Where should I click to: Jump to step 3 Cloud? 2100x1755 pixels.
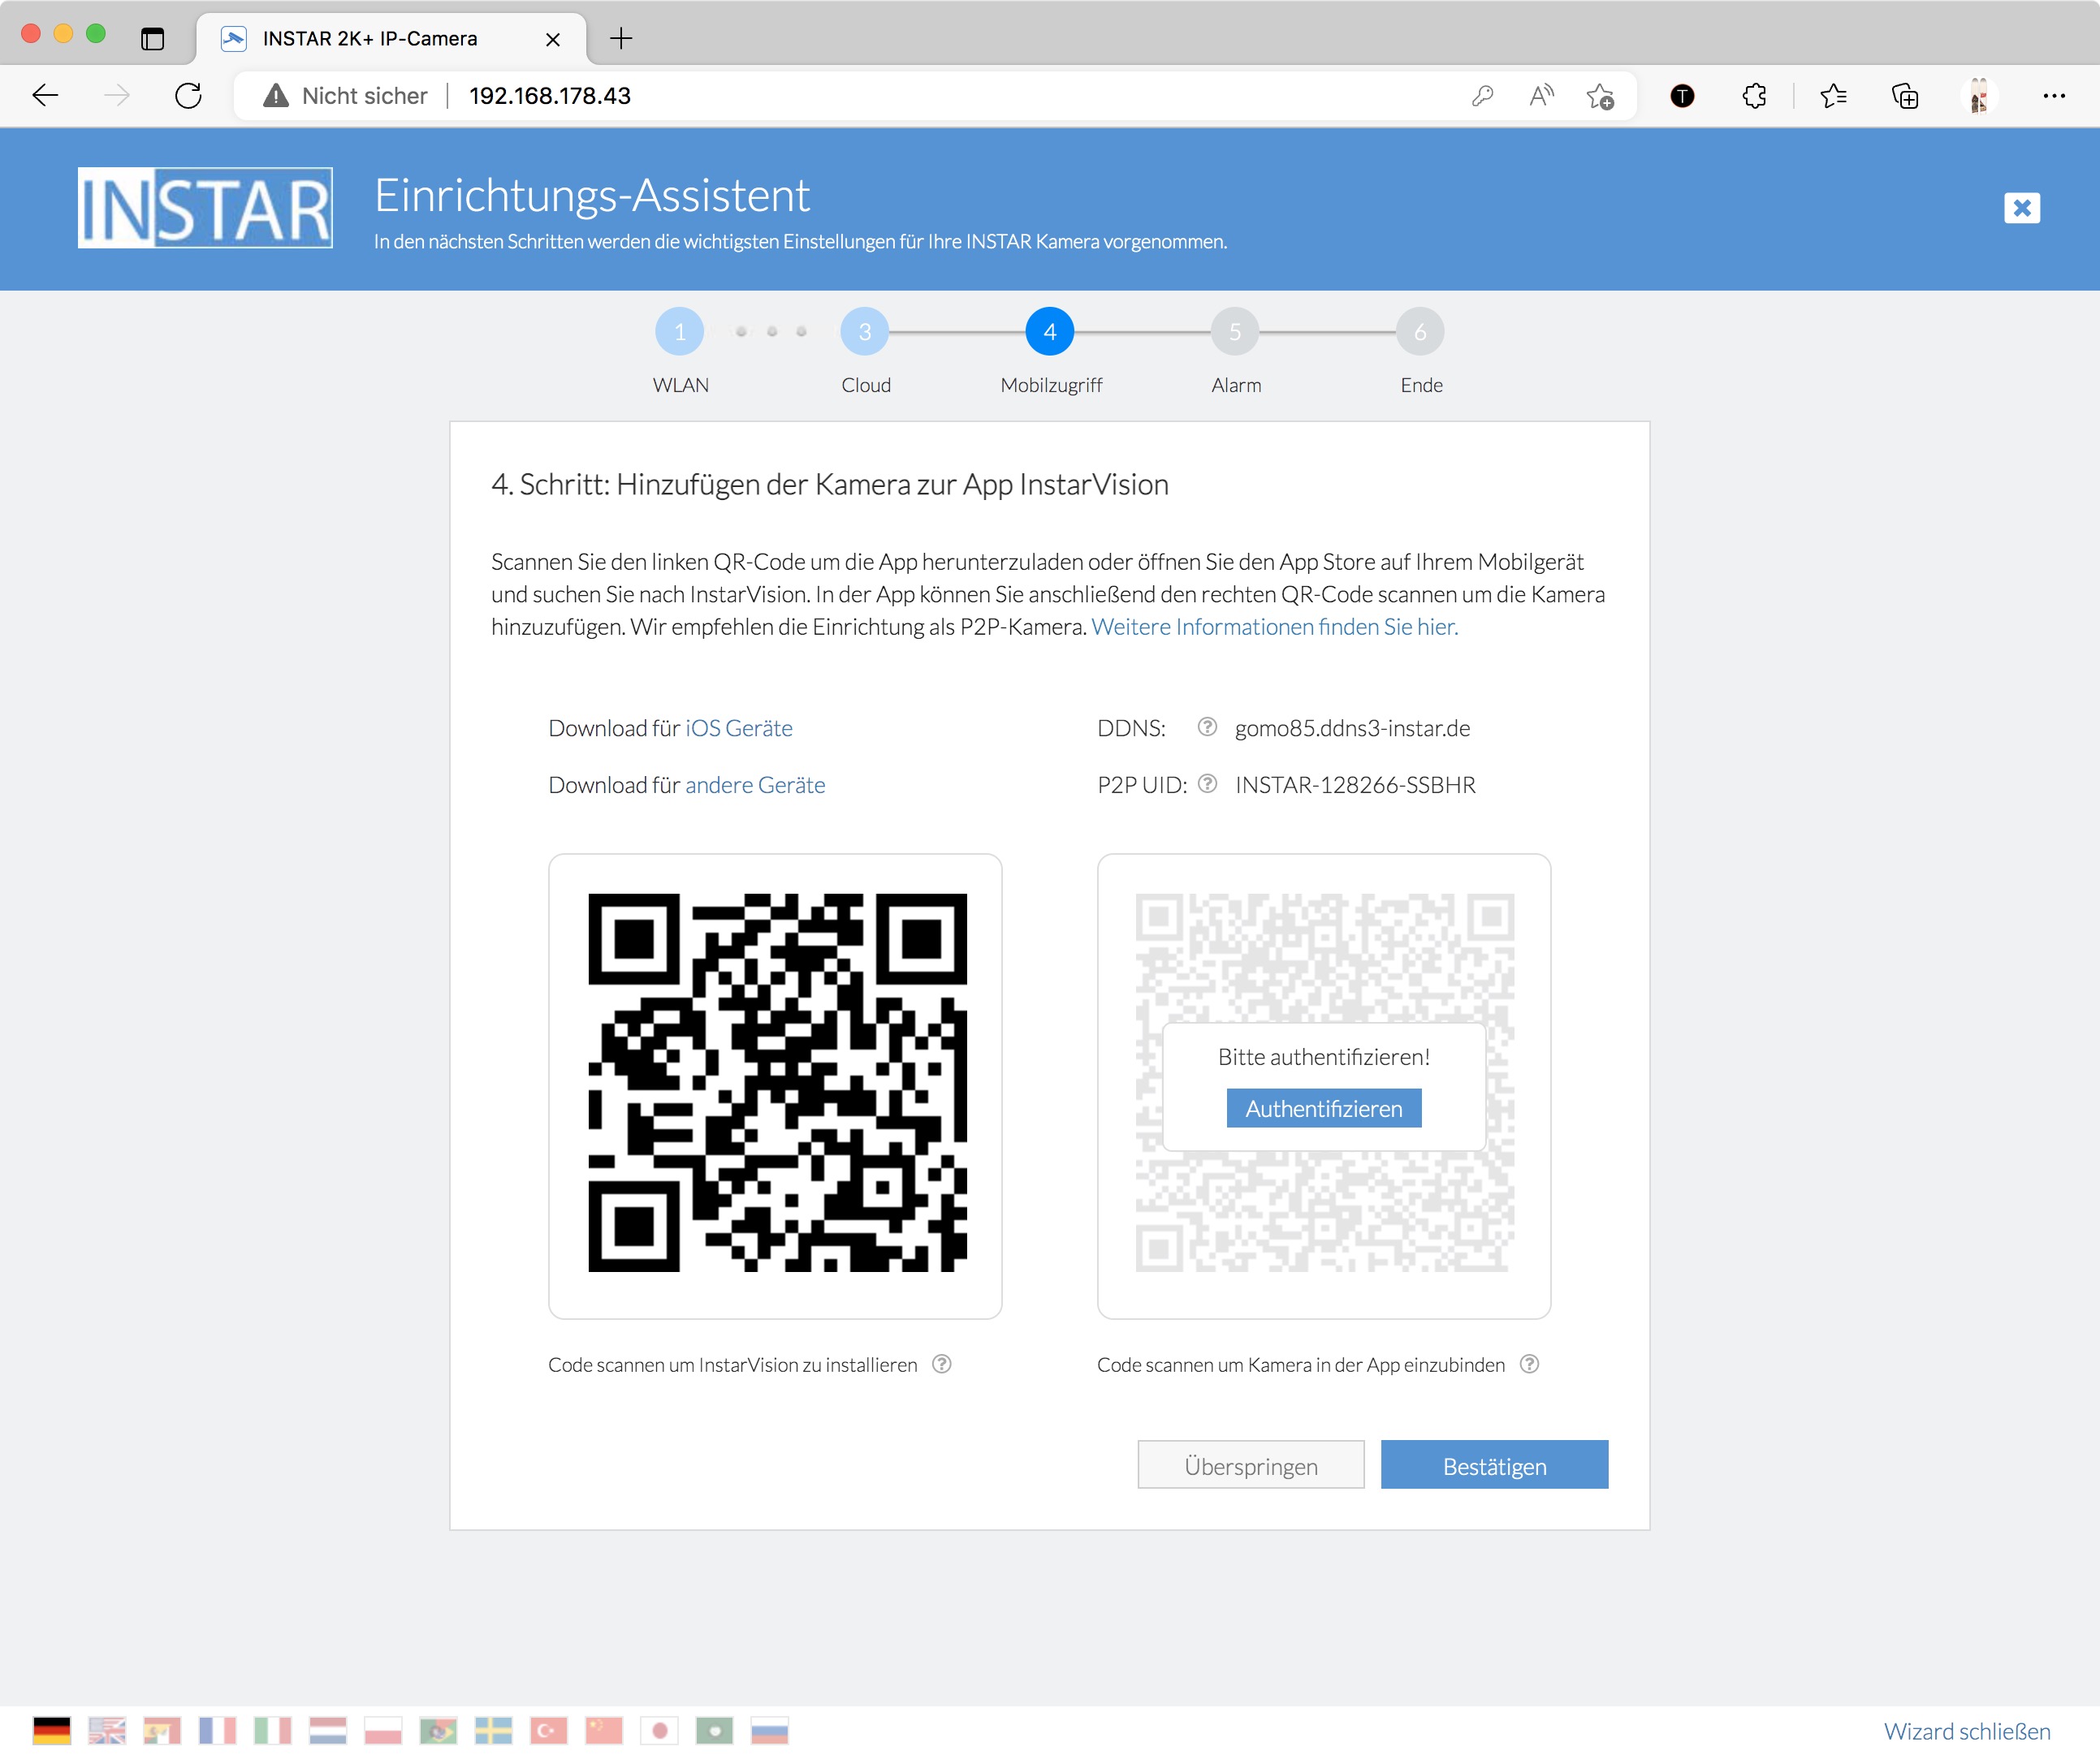coord(865,332)
